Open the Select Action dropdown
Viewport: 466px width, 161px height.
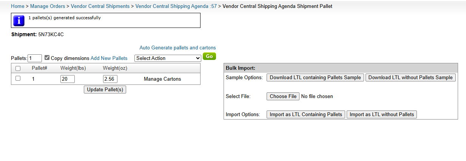click(x=168, y=58)
